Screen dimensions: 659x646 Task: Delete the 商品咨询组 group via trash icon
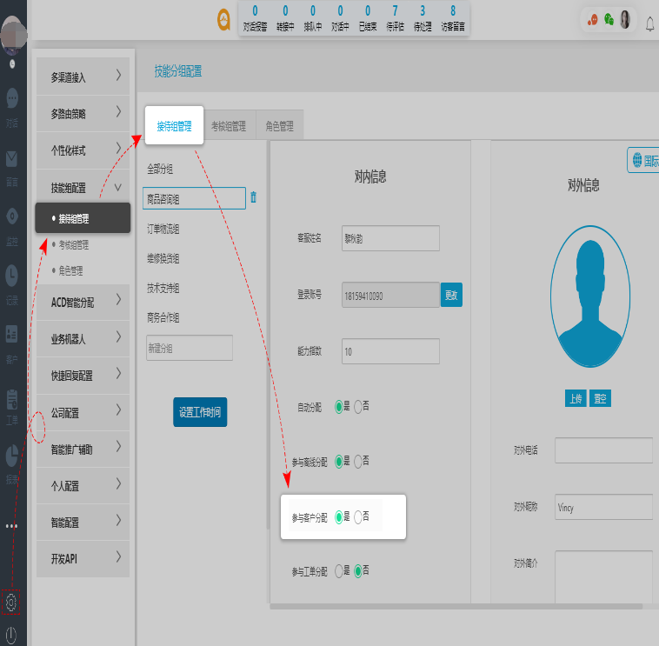click(x=254, y=197)
